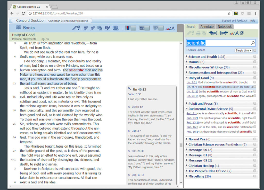Click the pencil highlight tool with dropdown
264x190 pixels.
pyautogui.click(x=76, y=28)
